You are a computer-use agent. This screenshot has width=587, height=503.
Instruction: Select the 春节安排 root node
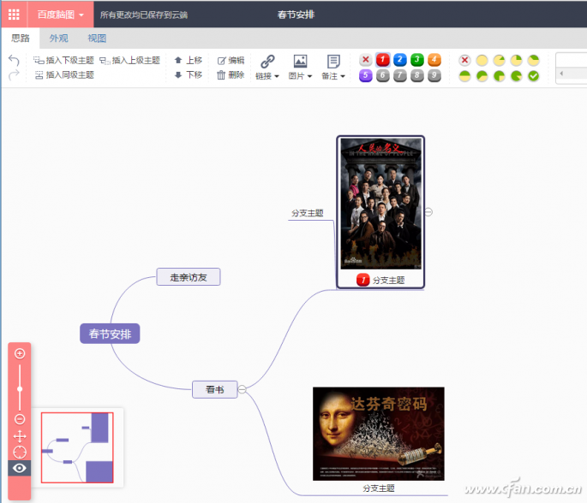coord(110,334)
